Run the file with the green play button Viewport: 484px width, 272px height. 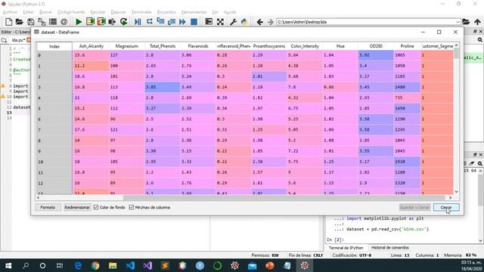click(79, 22)
